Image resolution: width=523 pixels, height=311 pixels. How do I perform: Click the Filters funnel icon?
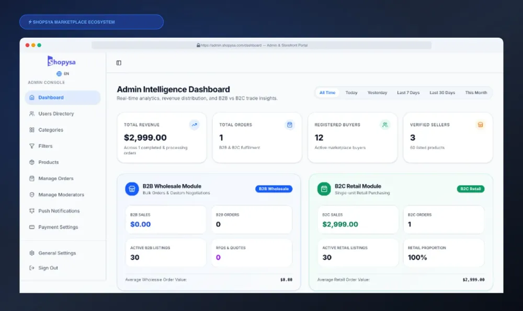coord(32,146)
